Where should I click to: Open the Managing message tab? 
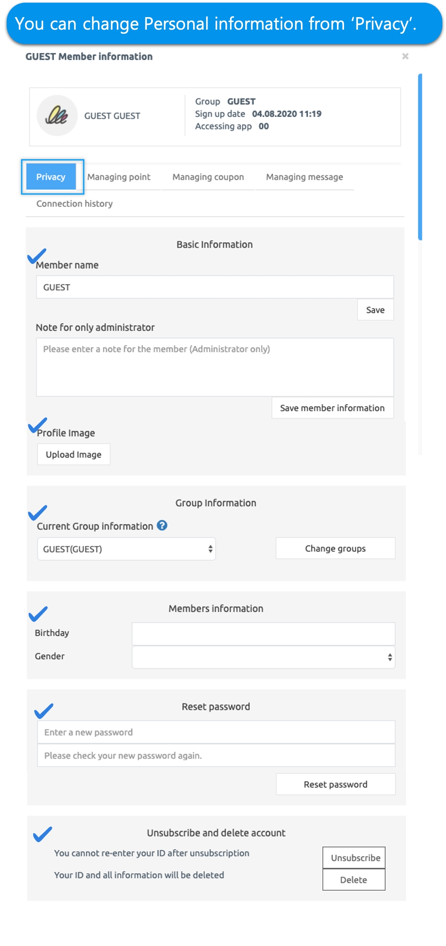305,177
